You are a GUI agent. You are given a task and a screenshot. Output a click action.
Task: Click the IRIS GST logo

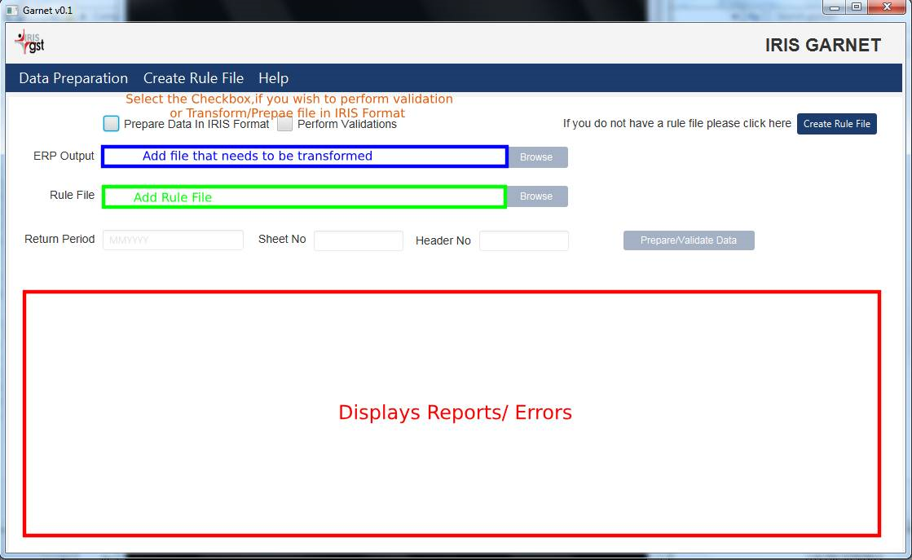29,42
